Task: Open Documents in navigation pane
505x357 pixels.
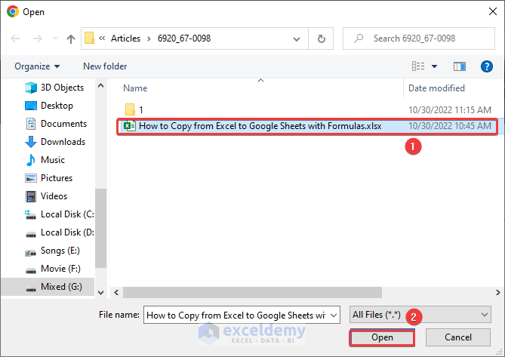Action: coord(56,124)
